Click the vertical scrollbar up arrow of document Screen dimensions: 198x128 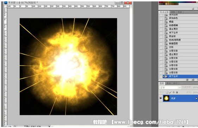(131, 7)
